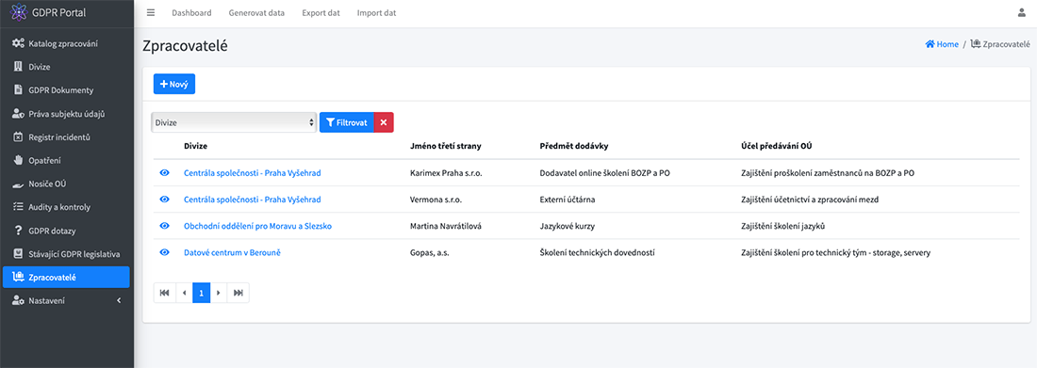Image resolution: width=1037 pixels, height=368 pixels.
Task: Open Audity a kontroly in the sidebar
Action: pos(66,207)
